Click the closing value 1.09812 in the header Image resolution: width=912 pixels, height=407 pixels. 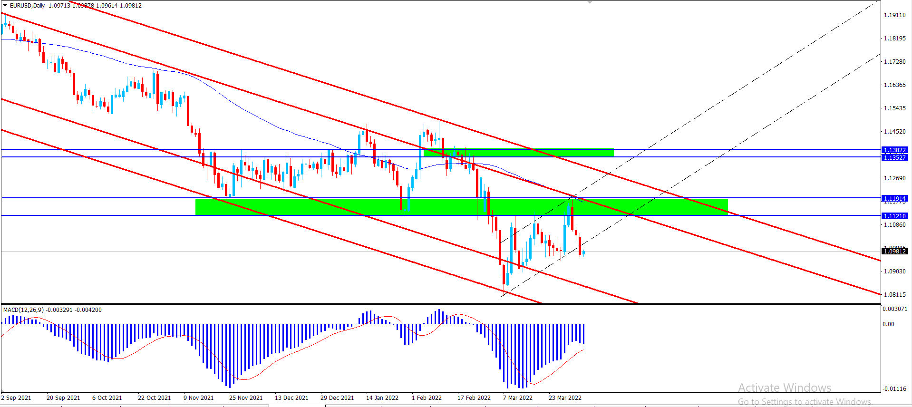(x=131, y=6)
